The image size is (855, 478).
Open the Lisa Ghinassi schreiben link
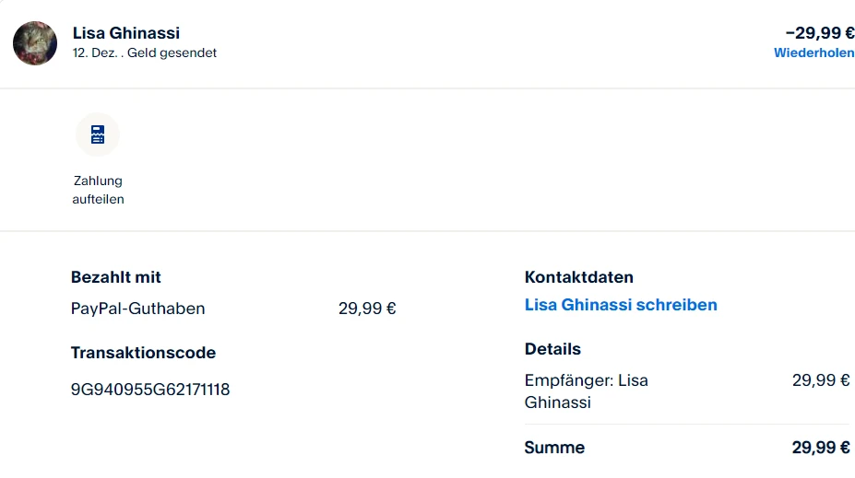(620, 305)
